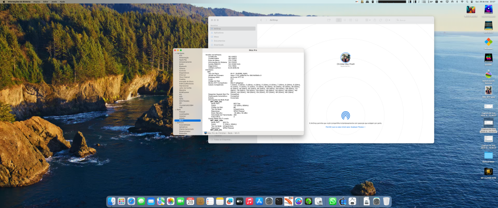The height and width of the screenshot is (208, 498).
Task: Select Aplicativos in Finder sidebar
Action: pyautogui.click(x=233, y=33)
